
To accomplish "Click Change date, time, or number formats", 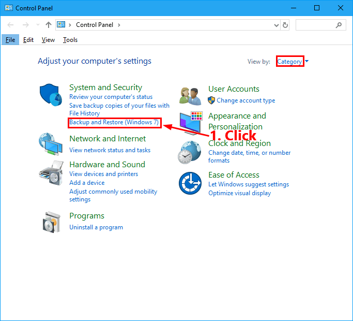I will click(x=250, y=156).
